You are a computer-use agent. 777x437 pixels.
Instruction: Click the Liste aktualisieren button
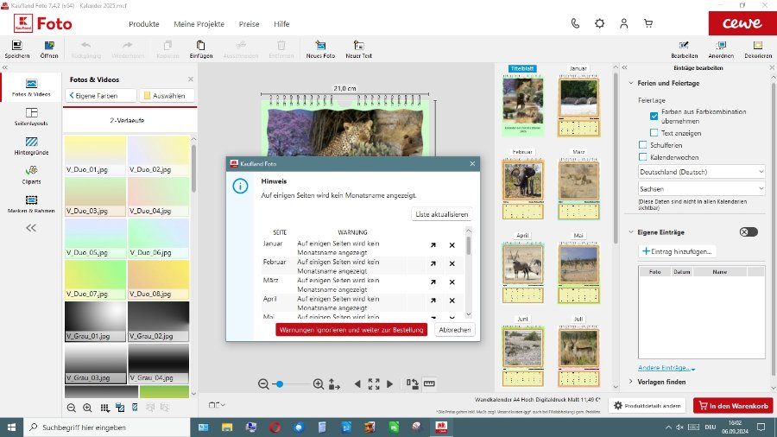[x=441, y=214]
